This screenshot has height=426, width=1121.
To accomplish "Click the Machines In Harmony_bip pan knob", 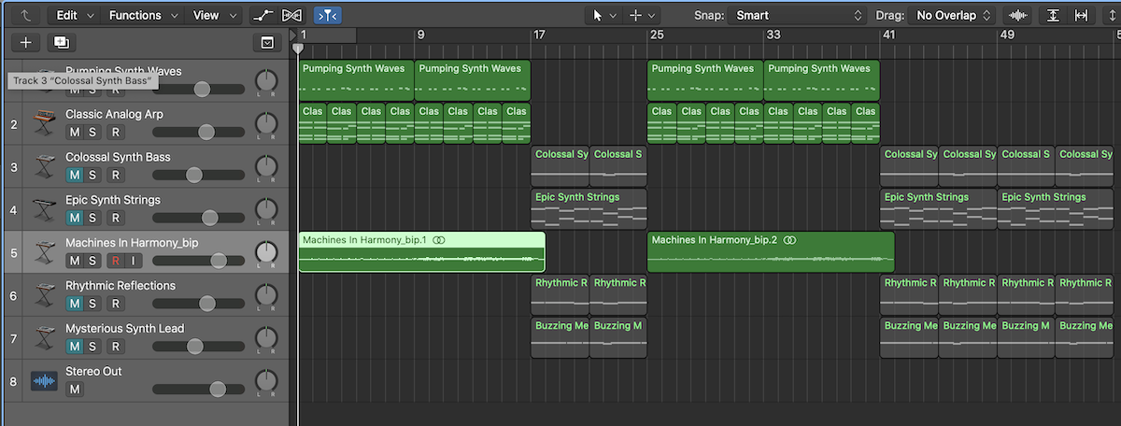I will pyautogui.click(x=266, y=253).
